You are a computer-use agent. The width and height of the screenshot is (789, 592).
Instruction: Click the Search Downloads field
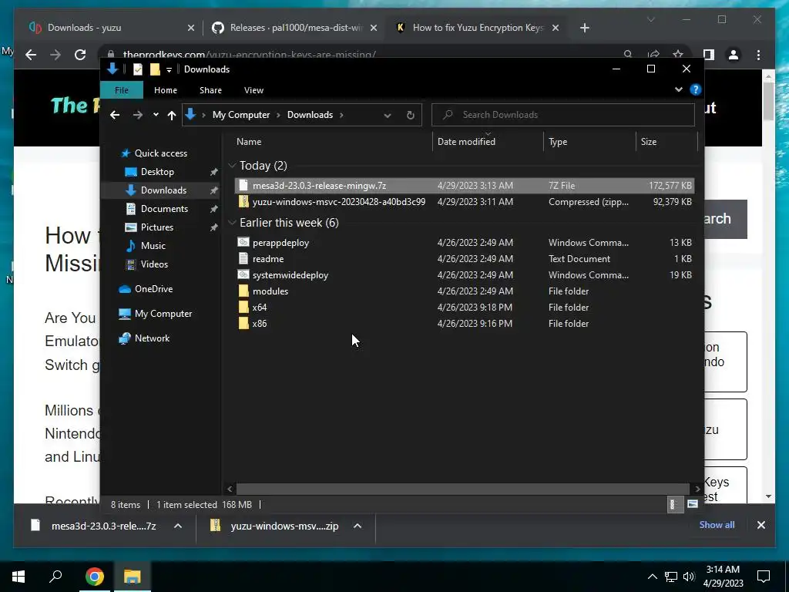point(563,115)
